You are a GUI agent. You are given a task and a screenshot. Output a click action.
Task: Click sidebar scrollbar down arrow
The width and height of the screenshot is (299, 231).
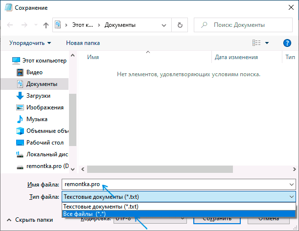click(72, 169)
